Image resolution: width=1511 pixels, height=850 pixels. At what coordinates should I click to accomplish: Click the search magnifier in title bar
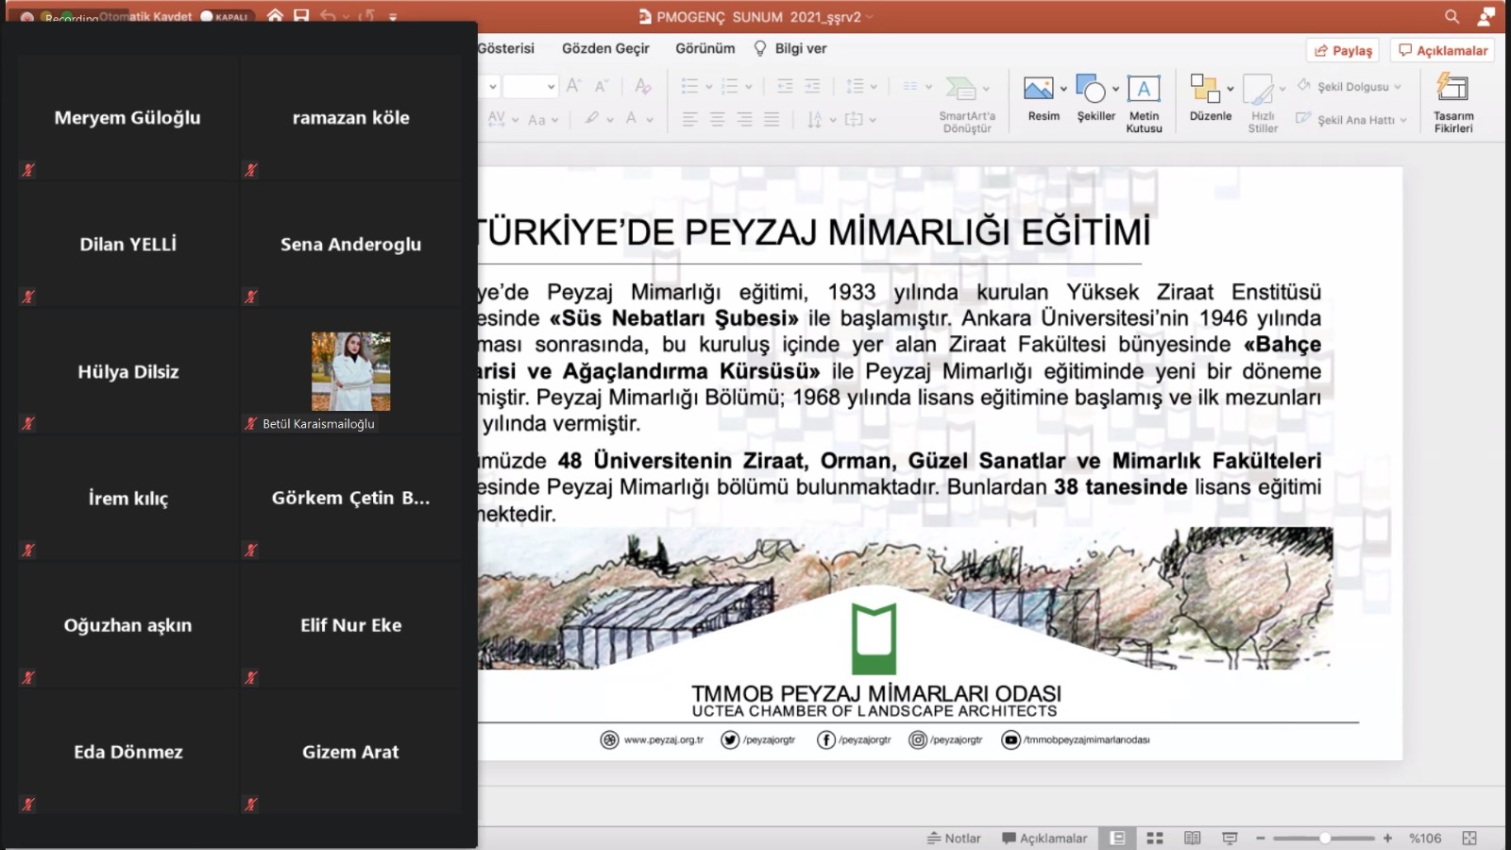(1452, 16)
